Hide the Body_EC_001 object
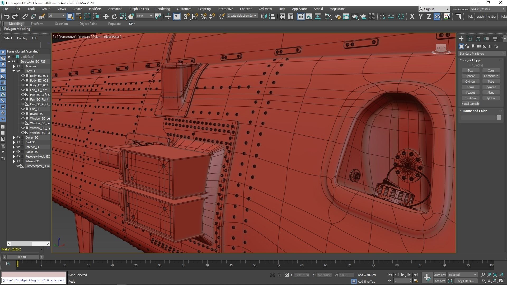This screenshot has height=285, width=507. coord(23,76)
